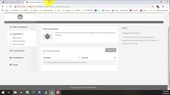The height and width of the screenshot is (95, 170).
Task: Click the ClearOS logo in the header
Action: point(20,17)
